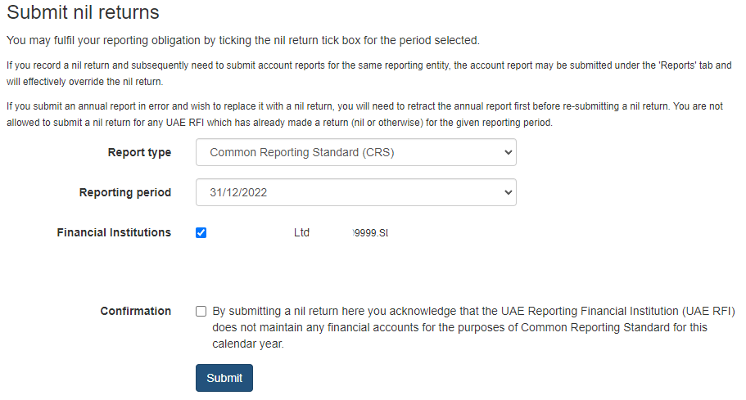
Task: Open the Report type dropdown
Action: 356,152
